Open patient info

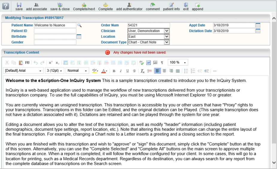tap(171, 7)
